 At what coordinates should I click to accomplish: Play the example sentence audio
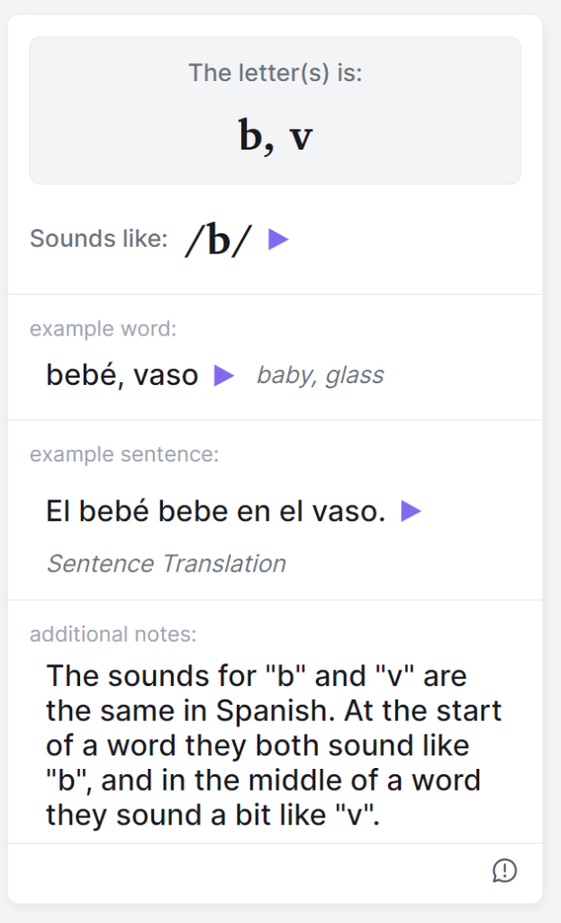click(x=411, y=512)
